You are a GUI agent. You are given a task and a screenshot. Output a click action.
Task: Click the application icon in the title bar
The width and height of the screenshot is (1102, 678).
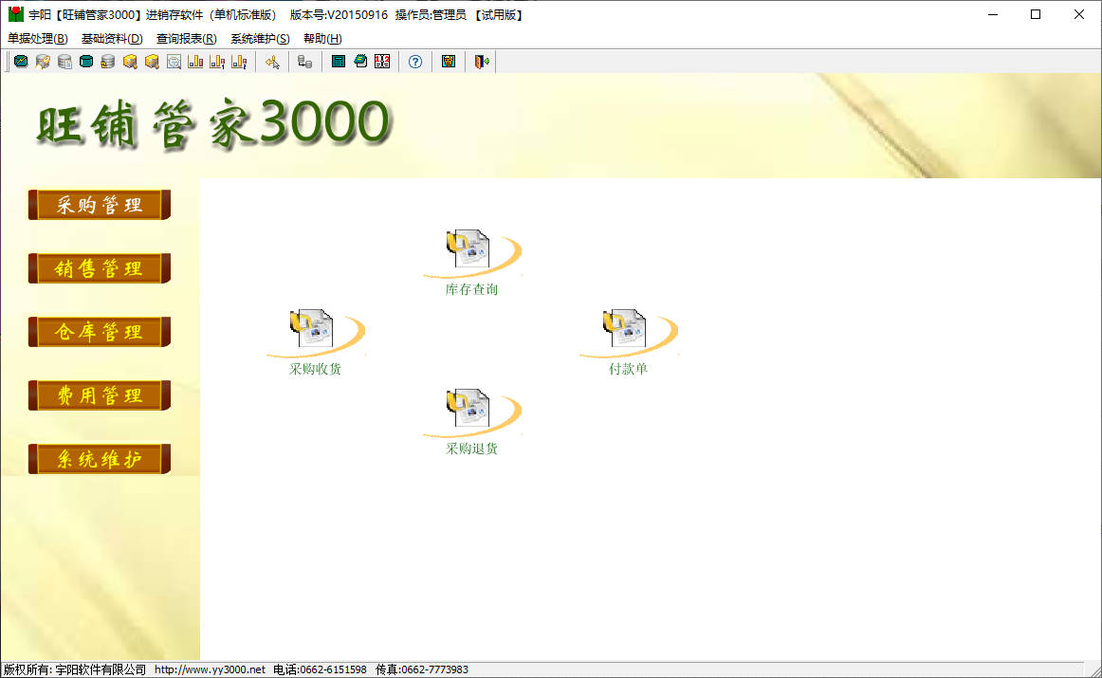[x=15, y=14]
